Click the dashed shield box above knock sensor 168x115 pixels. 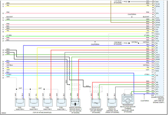[75, 87]
